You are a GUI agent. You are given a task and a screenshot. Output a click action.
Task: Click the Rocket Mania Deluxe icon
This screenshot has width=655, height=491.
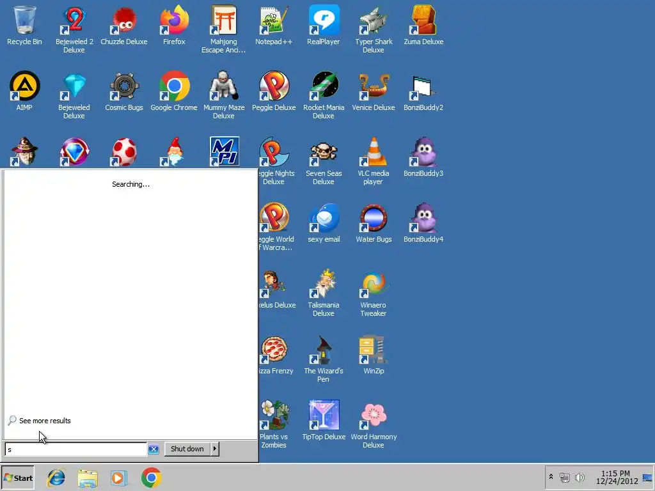click(x=323, y=95)
